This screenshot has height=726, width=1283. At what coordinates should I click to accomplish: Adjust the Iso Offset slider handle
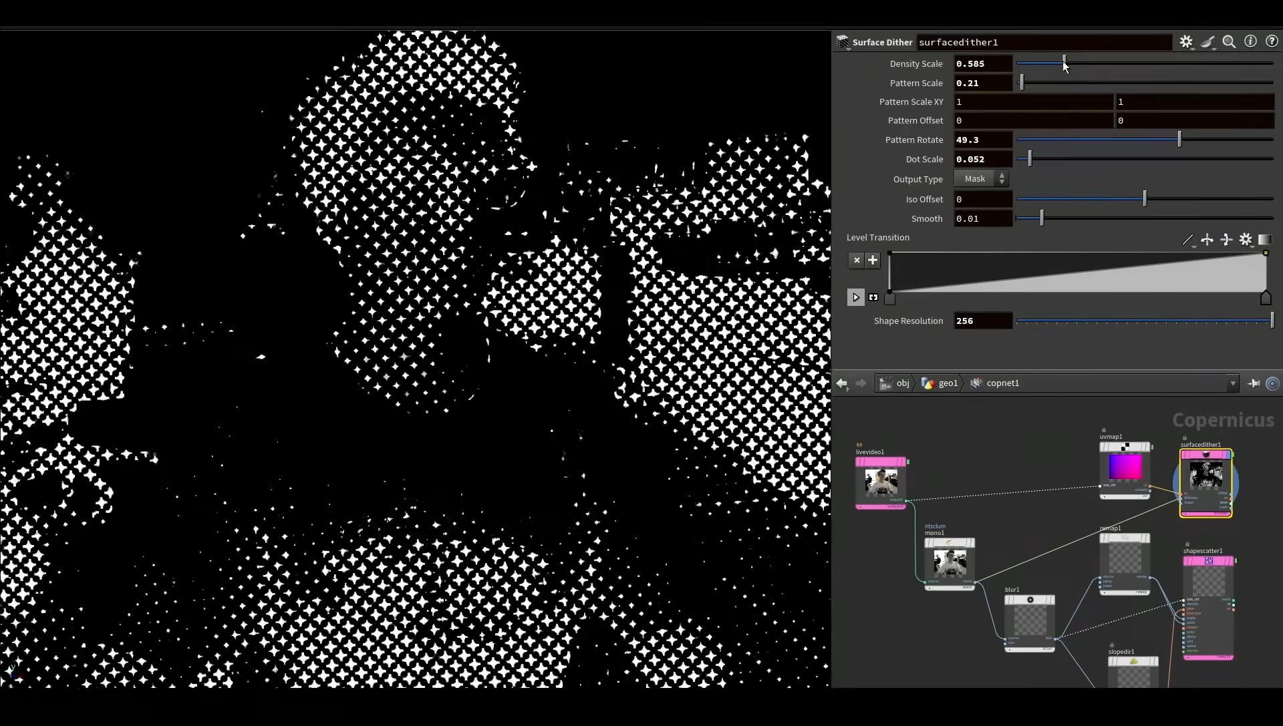[x=1145, y=198]
